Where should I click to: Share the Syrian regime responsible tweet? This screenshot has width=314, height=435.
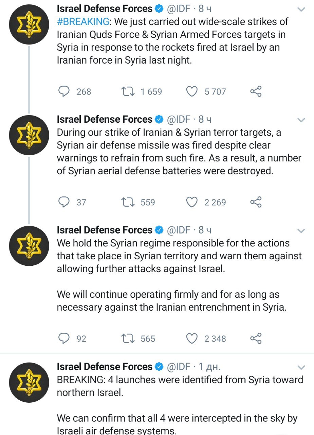(256, 338)
